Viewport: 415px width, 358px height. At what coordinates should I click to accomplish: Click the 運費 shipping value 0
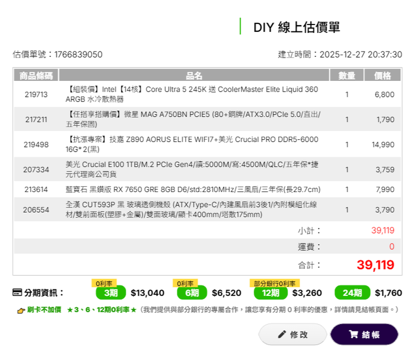(392, 247)
